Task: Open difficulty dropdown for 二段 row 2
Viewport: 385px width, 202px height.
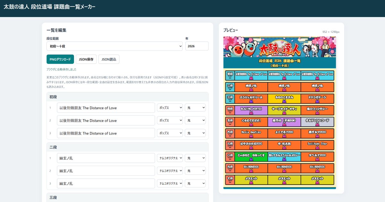Action: click(x=195, y=171)
